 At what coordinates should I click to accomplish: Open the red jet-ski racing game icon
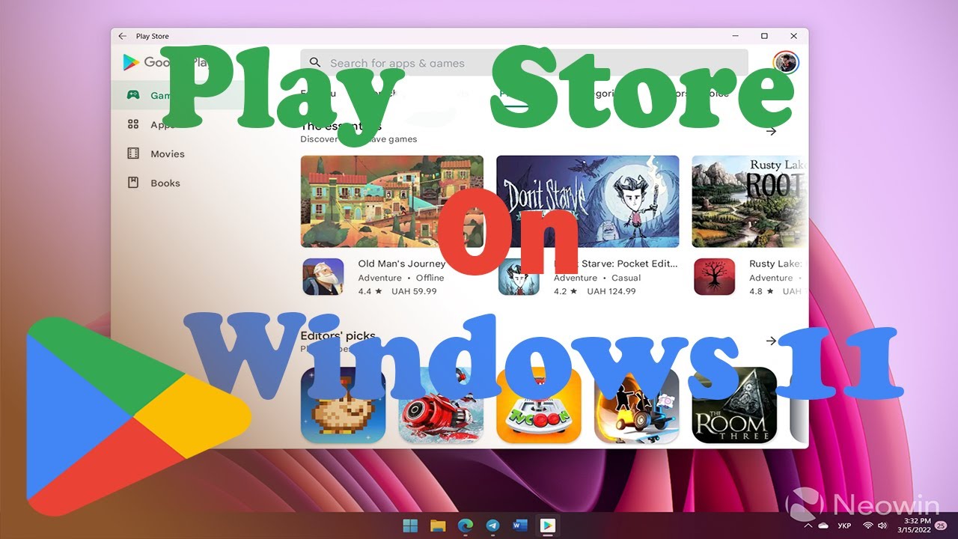441,405
